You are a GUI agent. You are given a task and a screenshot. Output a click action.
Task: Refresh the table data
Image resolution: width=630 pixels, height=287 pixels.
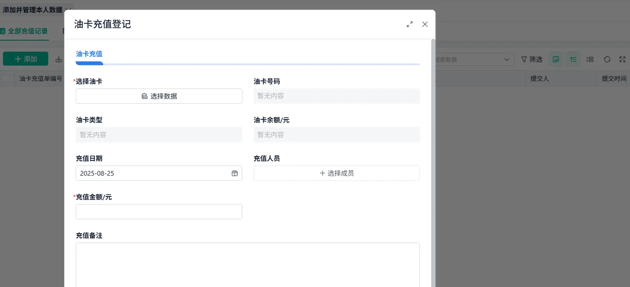point(607,59)
